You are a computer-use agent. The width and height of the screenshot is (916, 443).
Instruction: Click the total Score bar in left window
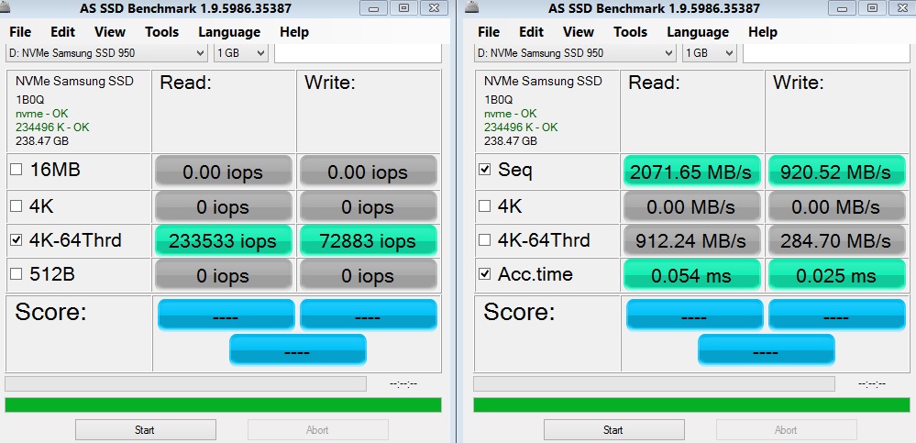[298, 349]
